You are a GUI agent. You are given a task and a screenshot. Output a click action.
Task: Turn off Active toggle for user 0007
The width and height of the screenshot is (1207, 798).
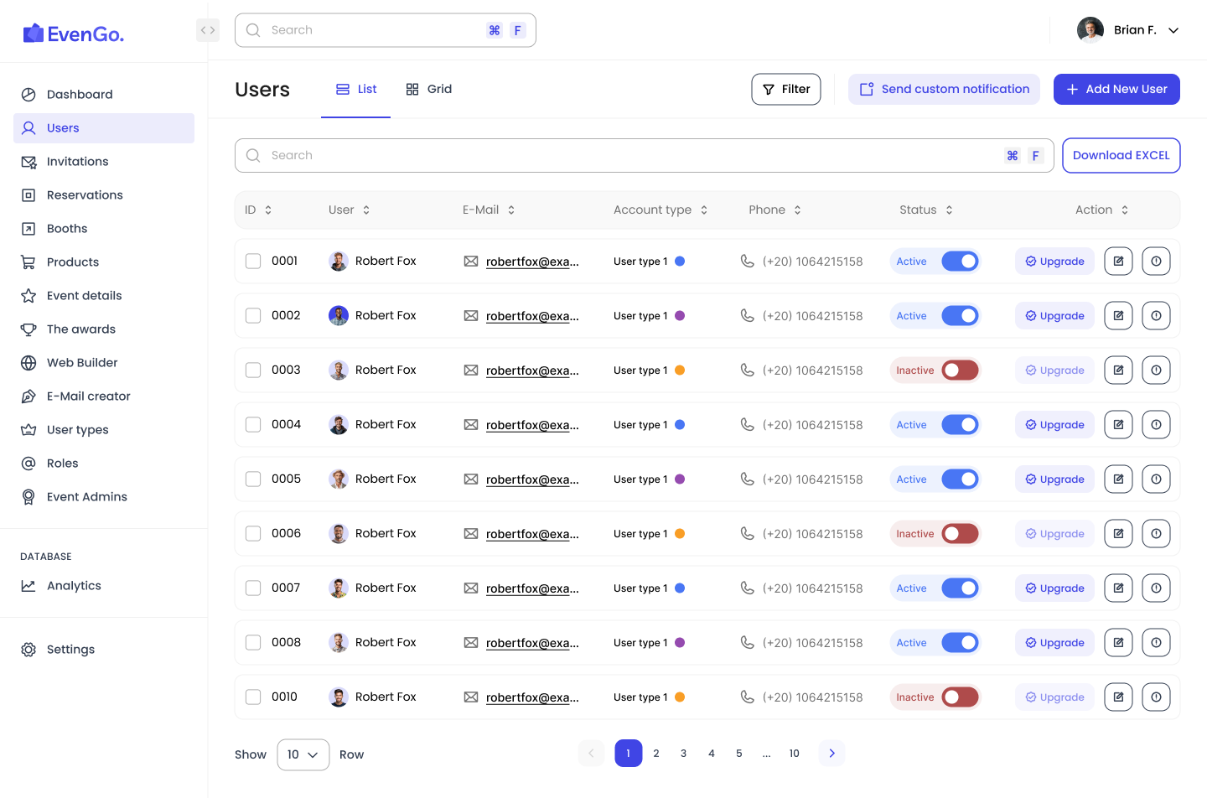point(960,588)
